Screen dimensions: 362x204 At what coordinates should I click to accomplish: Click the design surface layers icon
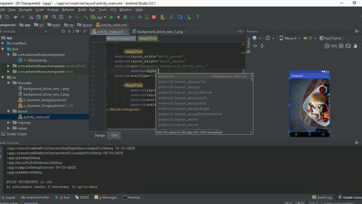(x=255, y=38)
